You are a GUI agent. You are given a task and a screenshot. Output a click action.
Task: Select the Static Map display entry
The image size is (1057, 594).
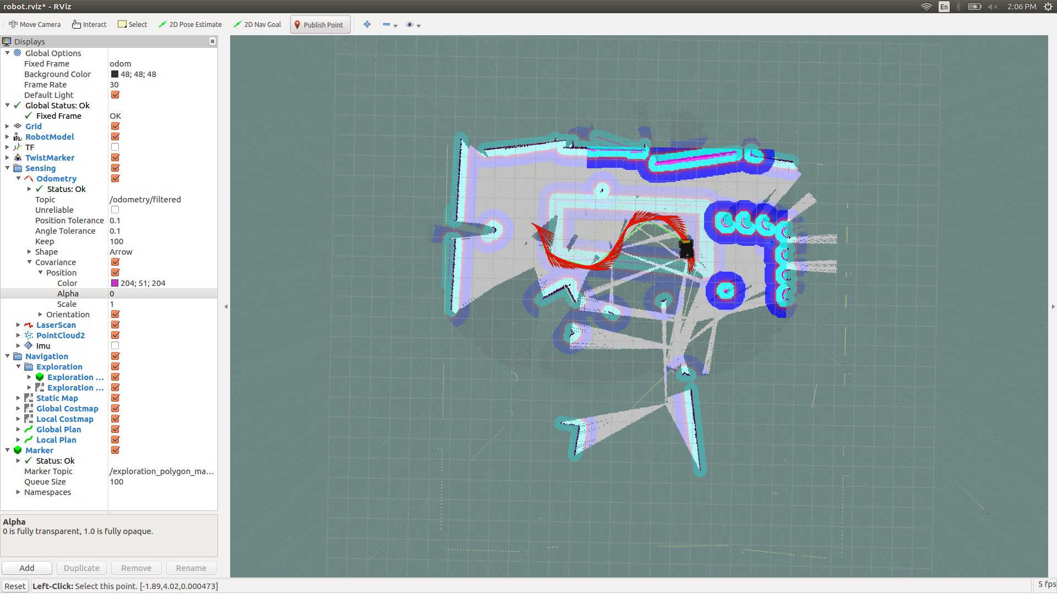[x=57, y=398]
